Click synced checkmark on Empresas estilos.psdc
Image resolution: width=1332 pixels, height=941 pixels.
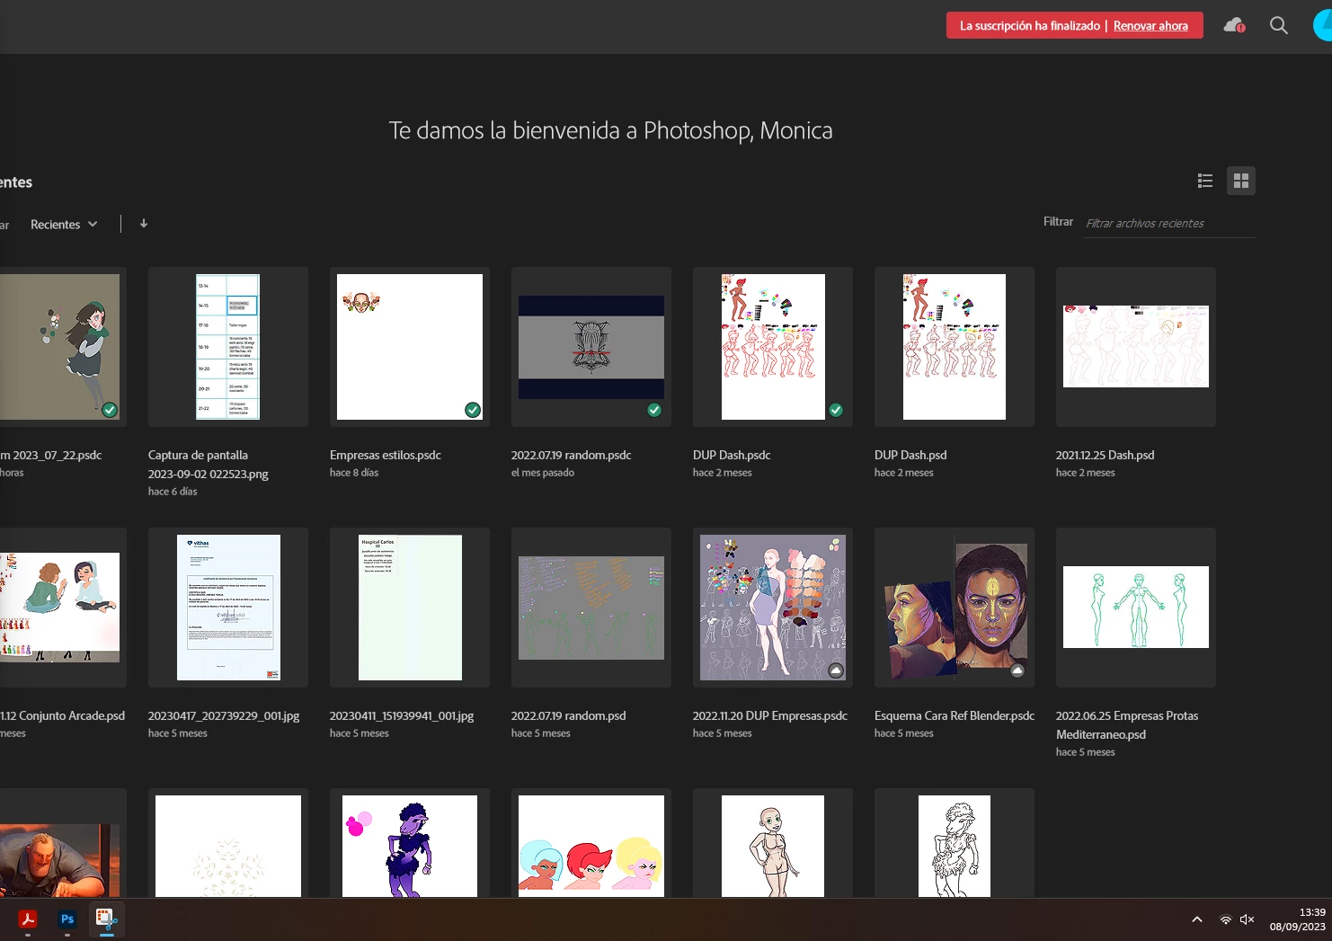[x=473, y=410]
